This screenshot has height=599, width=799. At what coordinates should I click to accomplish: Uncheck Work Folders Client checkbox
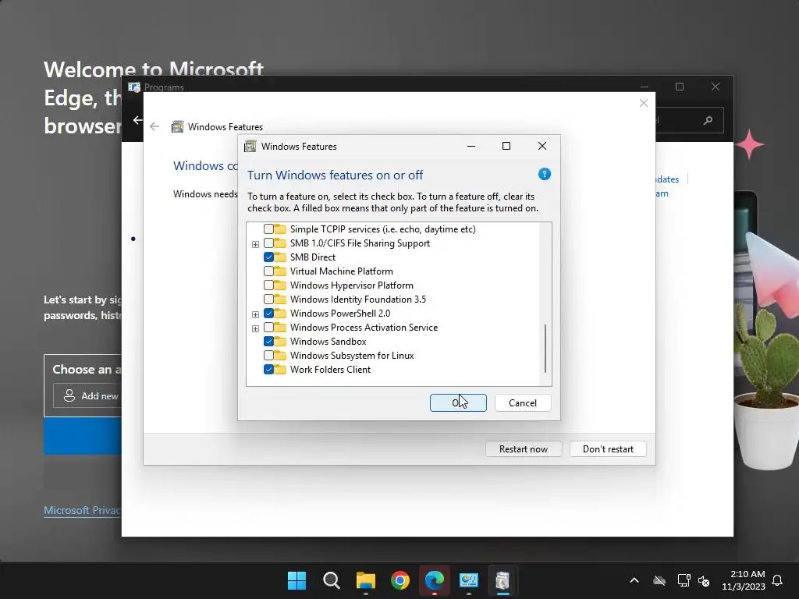[x=268, y=369]
